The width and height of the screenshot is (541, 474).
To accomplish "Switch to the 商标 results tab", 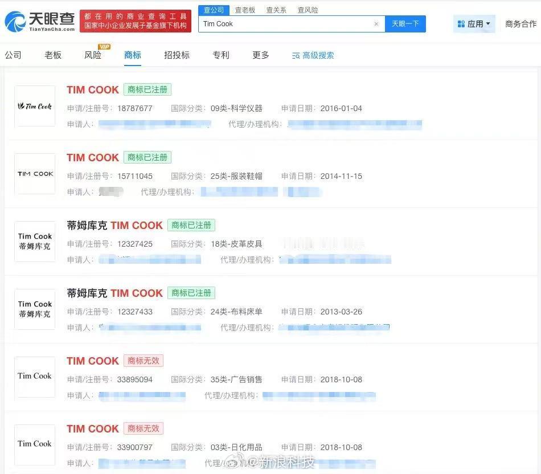I will 133,55.
